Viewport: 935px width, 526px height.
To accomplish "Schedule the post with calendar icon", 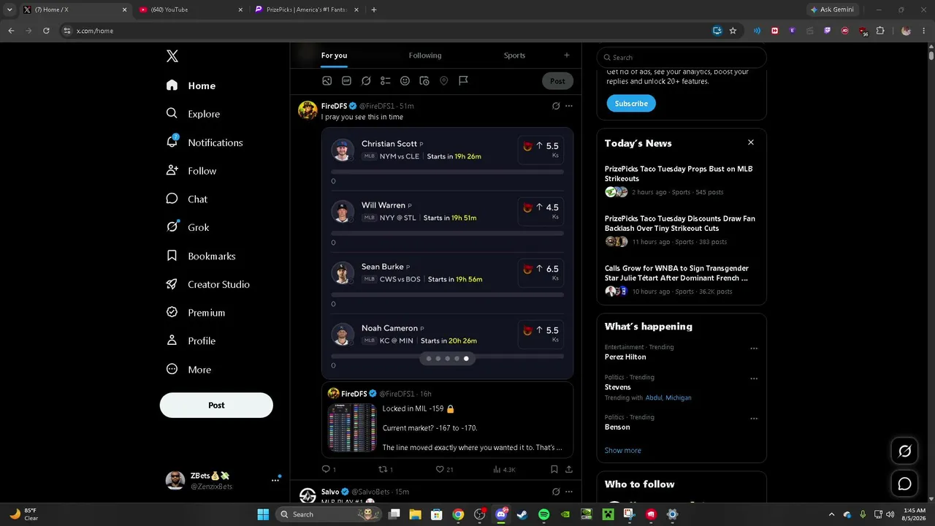I will 424,81.
